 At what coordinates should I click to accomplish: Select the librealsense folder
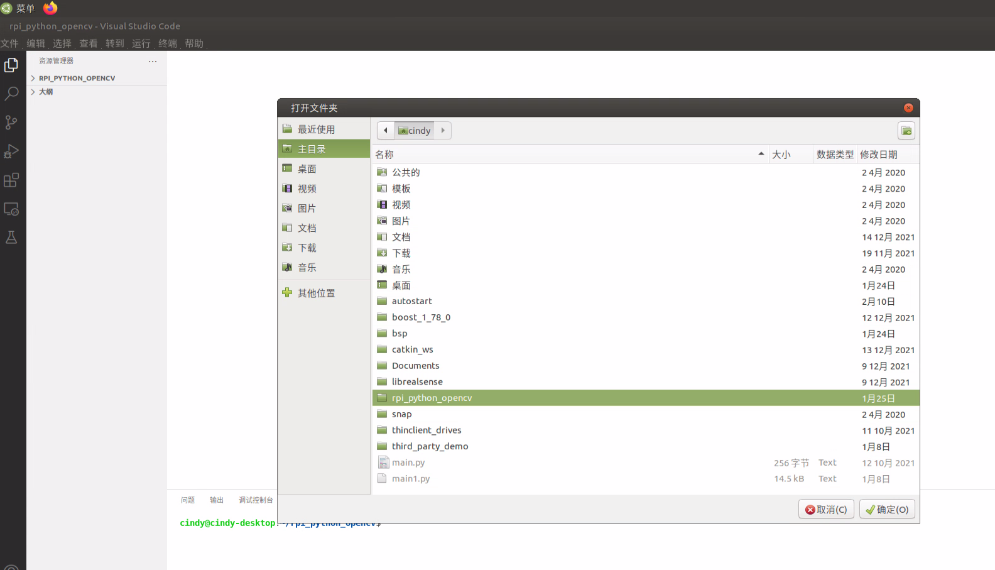click(646, 382)
